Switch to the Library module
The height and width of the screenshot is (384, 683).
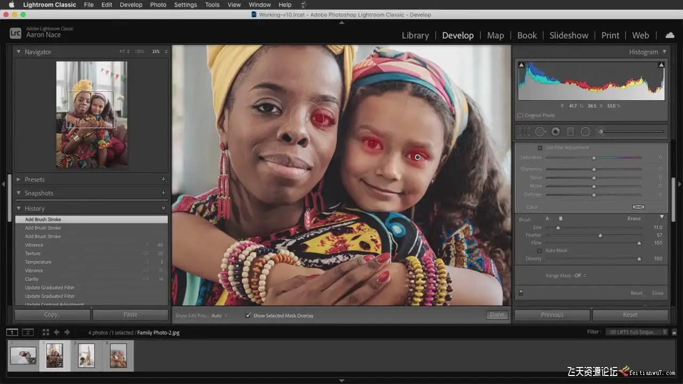coord(415,35)
